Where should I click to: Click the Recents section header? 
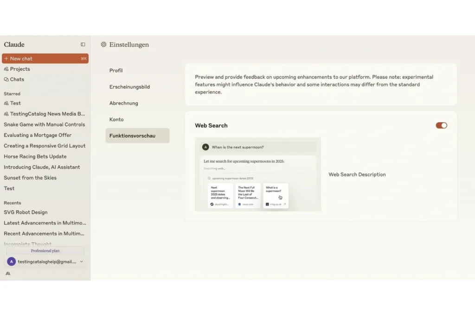point(13,203)
